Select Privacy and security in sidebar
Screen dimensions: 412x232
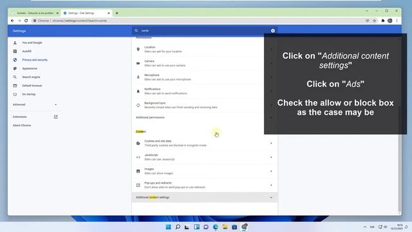pyautogui.click(x=35, y=60)
